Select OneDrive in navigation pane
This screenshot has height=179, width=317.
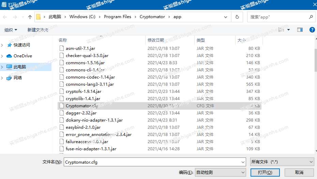point(22,56)
